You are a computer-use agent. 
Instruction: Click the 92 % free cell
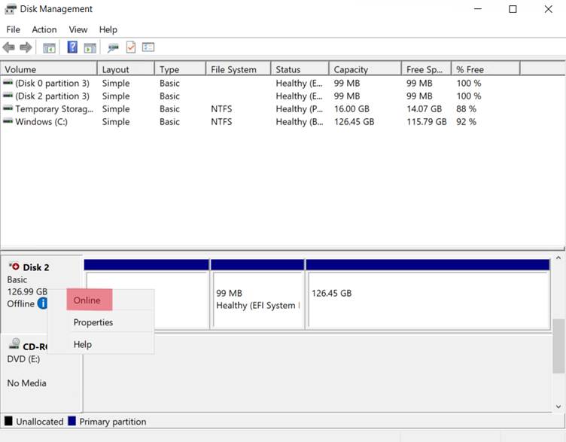pyautogui.click(x=466, y=122)
